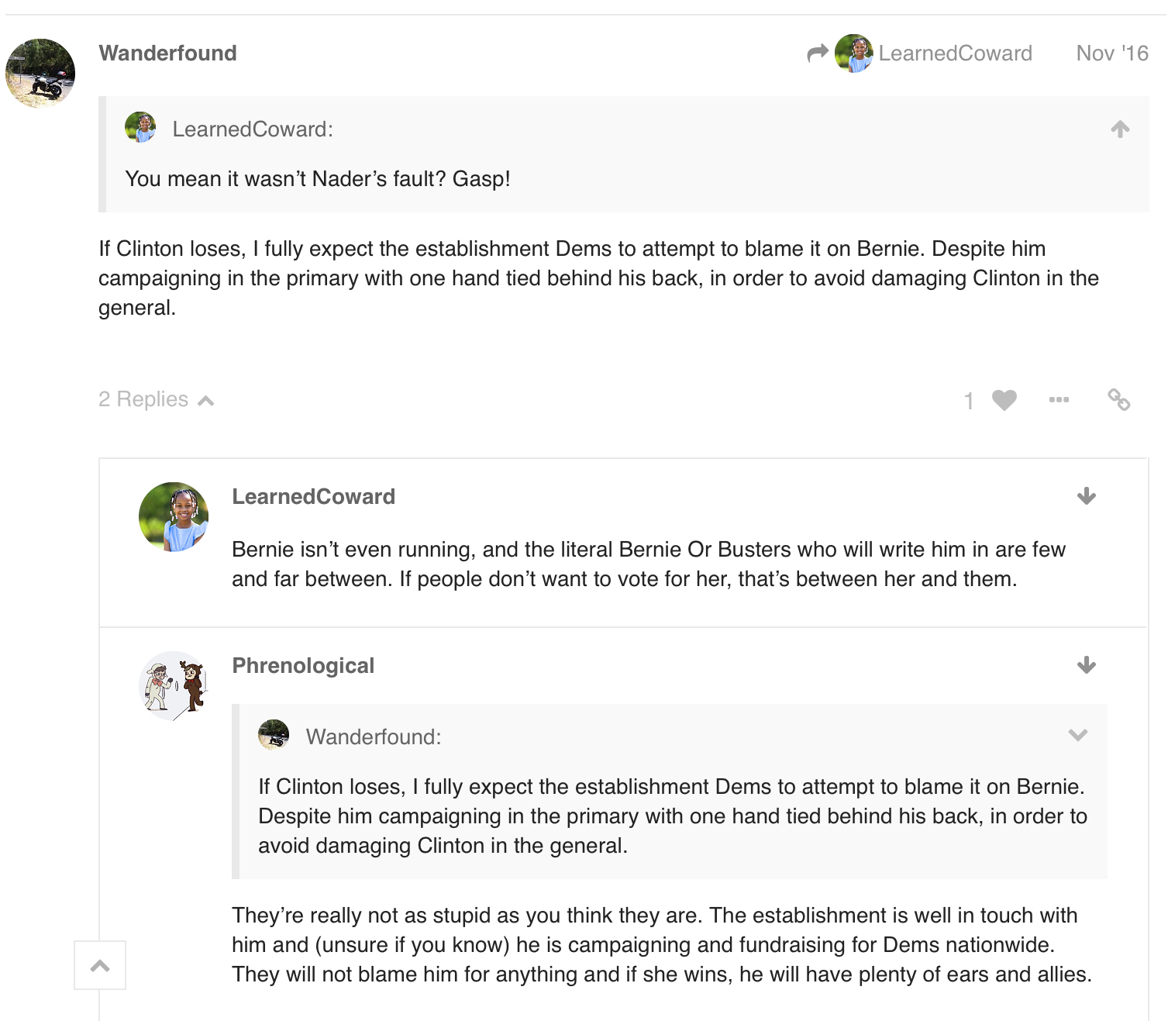Click reply-to arrow icon beside LearnedCoward

pos(818,53)
